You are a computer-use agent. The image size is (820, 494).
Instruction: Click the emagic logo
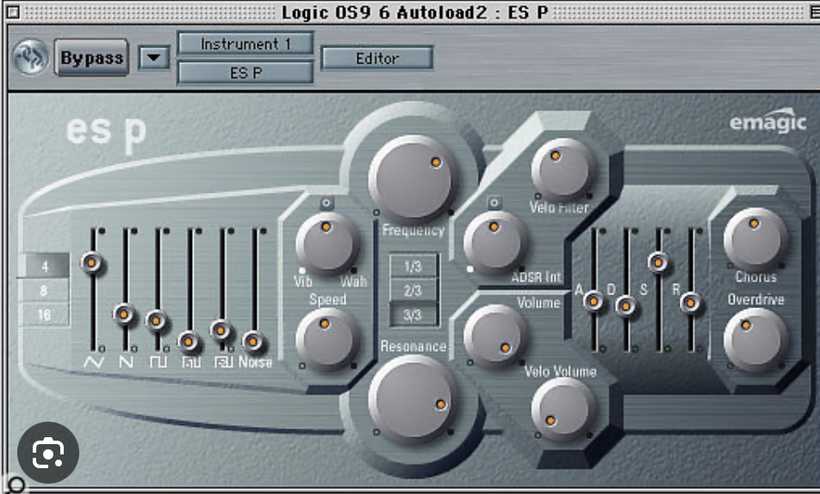click(x=767, y=120)
